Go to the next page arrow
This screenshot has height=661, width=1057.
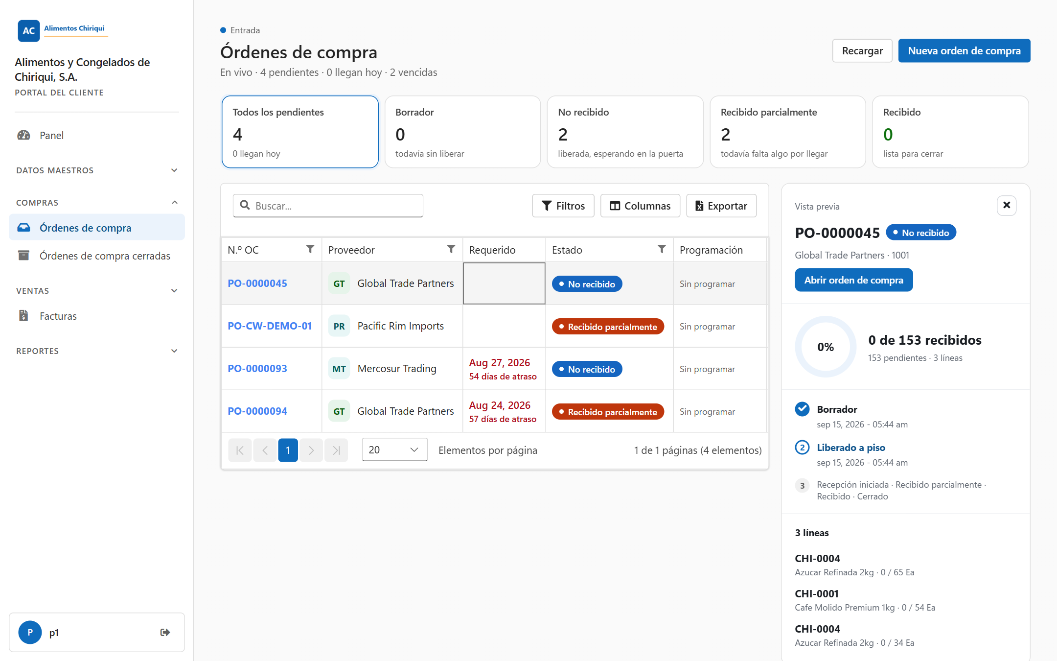[311, 450]
